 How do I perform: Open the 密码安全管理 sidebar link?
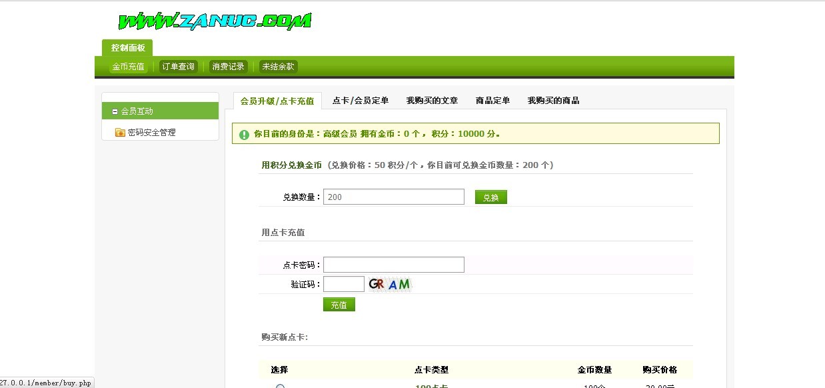pyautogui.click(x=151, y=133)
